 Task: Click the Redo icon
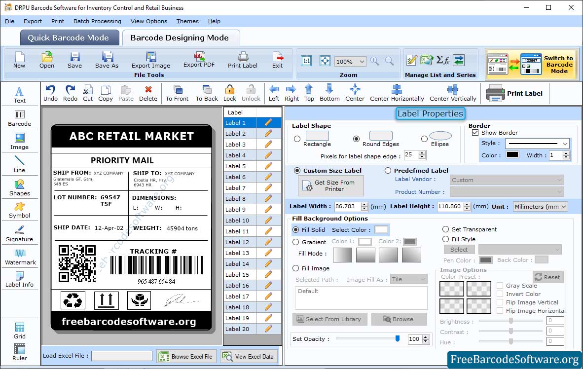pos(70,93)
